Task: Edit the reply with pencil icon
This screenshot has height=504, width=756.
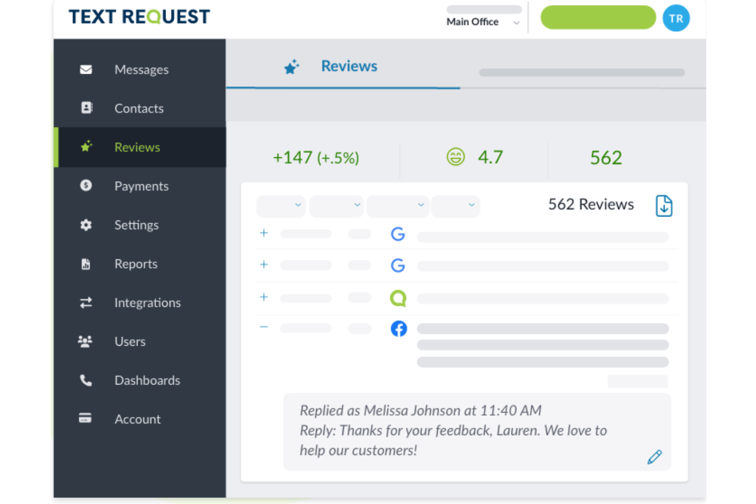Action: 654,457
